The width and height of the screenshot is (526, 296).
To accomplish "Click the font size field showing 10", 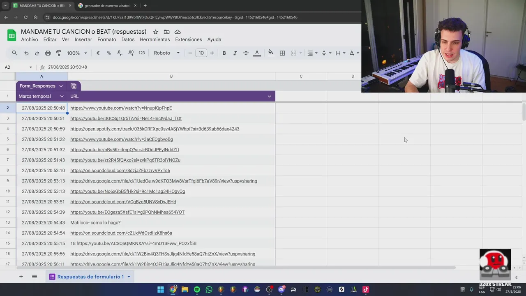I will coord(201,53).
